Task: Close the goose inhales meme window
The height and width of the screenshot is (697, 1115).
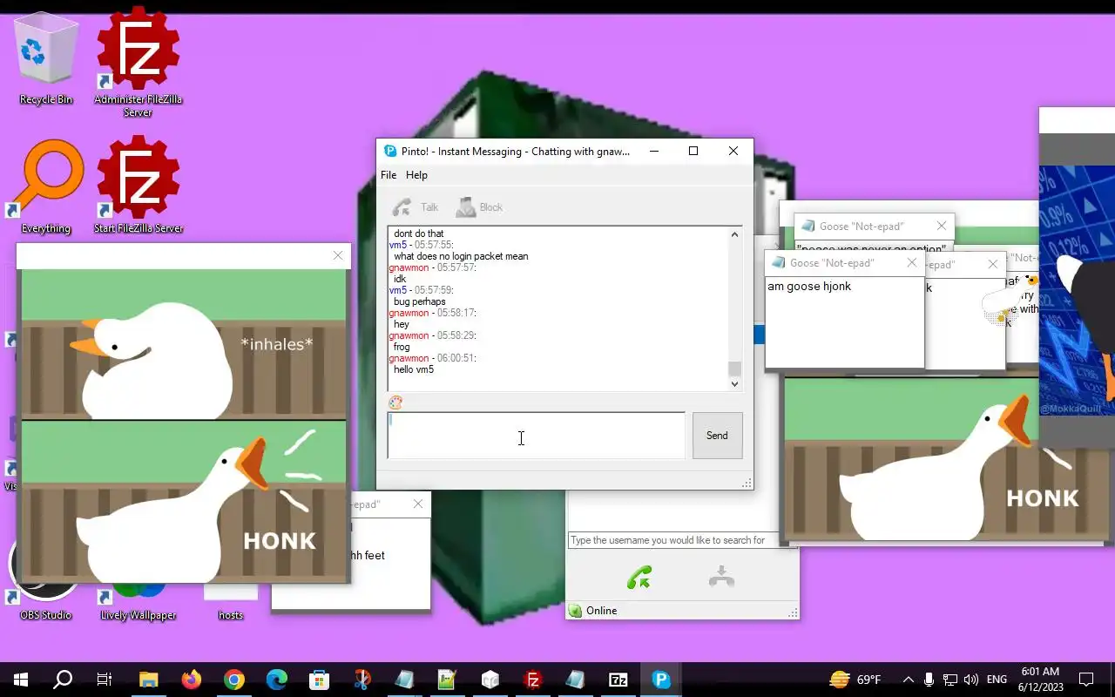Action: [338, 255]
